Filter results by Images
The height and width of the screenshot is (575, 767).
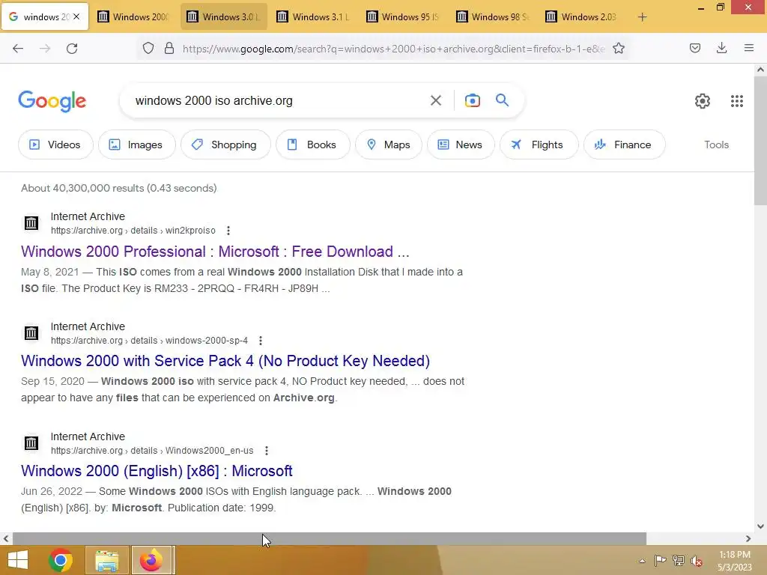click(x=136, y=144)
